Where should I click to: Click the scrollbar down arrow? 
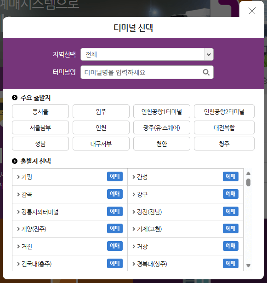pyautogui.click(x=248, y=266)
